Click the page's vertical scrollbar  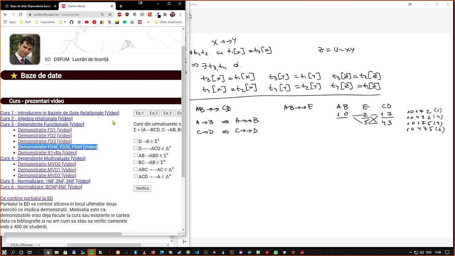tap(183, 112)
